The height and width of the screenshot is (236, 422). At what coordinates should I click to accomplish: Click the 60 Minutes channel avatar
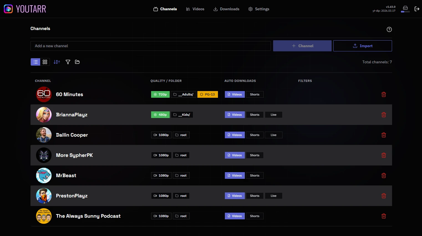click(44, 94)
